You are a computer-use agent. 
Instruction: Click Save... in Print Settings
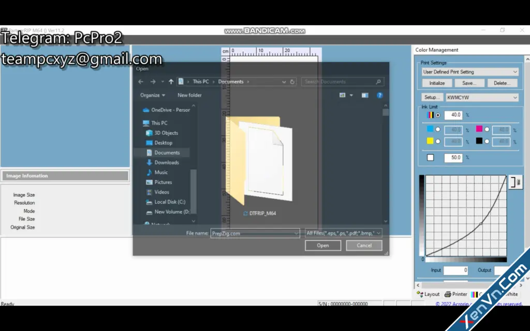click(x=469, y=83)
